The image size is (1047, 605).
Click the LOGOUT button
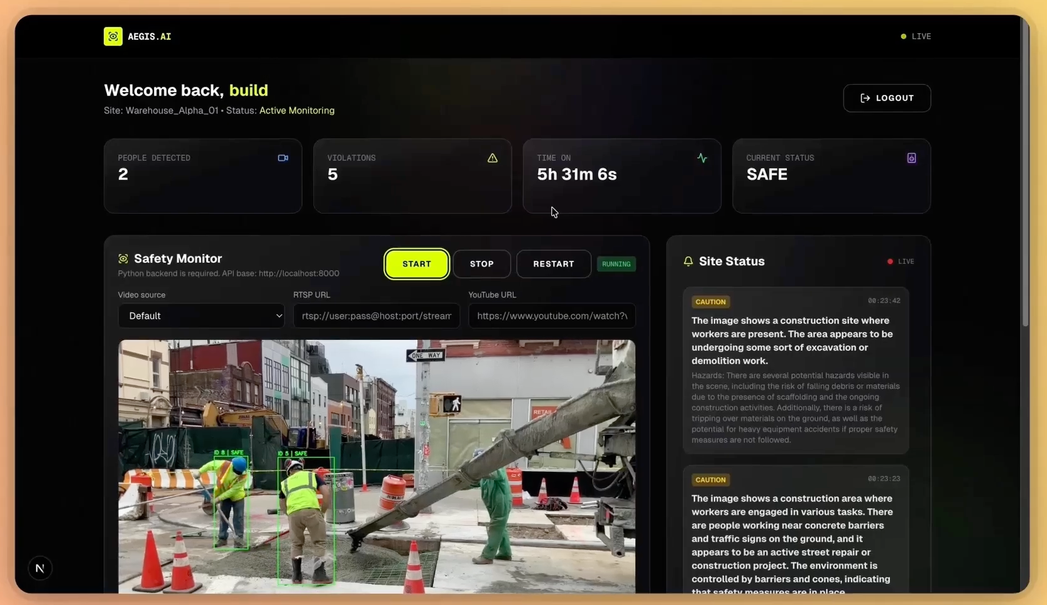pos(887,98)
